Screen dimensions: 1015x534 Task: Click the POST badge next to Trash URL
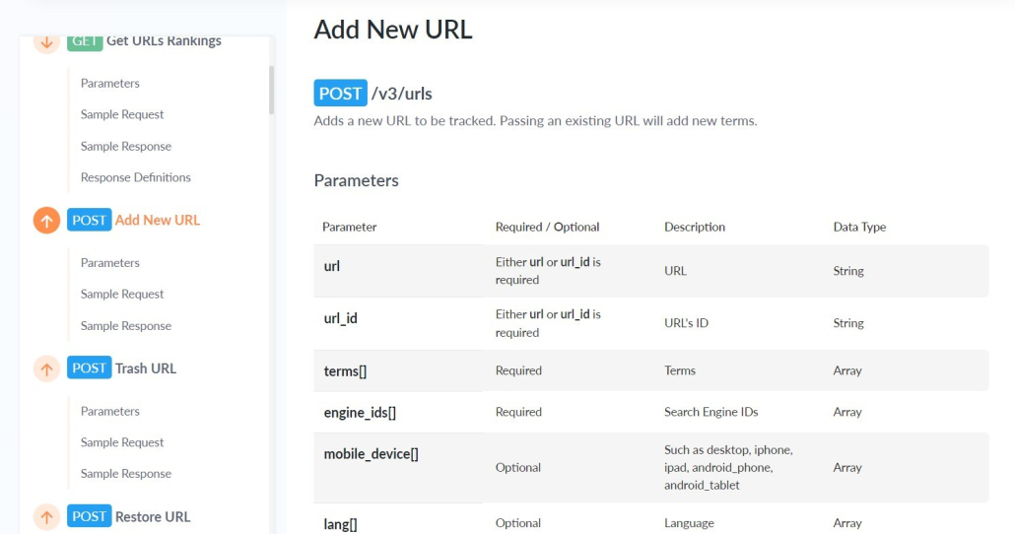pyautogui.click(x=90, y=367)
